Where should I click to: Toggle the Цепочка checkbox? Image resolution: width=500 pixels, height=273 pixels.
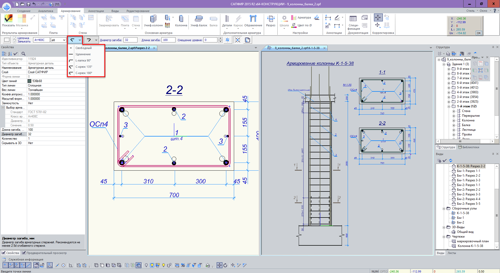pos(15,38)
